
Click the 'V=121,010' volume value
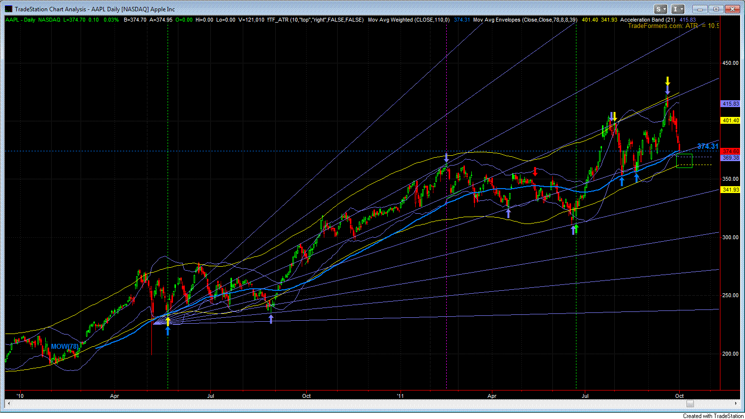click(x=251, y=20)
